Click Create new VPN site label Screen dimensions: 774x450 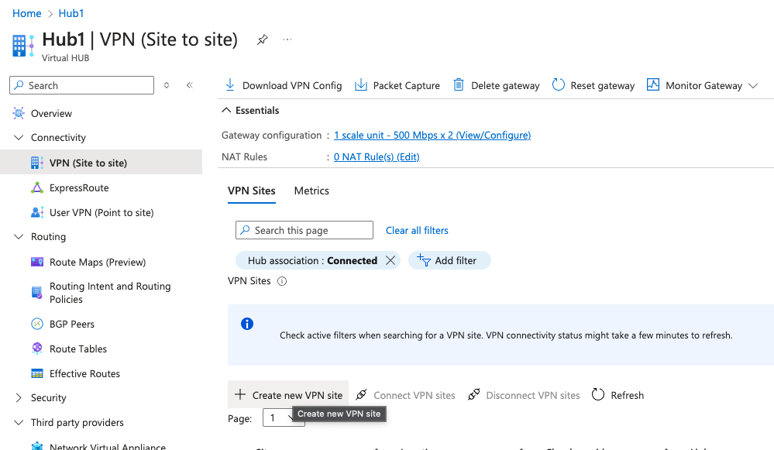(298, 395)
